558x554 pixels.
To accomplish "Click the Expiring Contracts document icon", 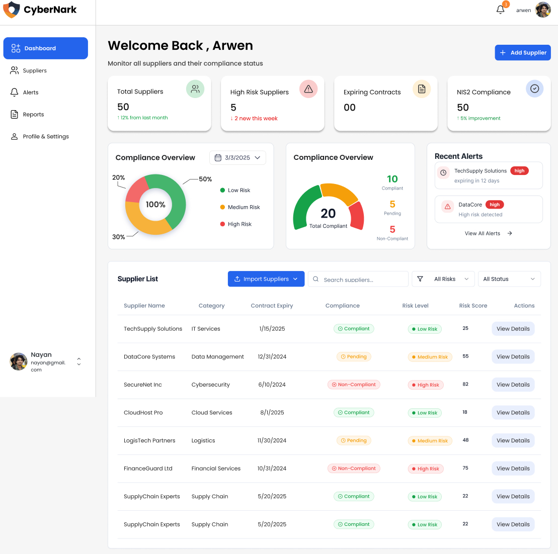I will pyautogui.click(x=421, y=89).
